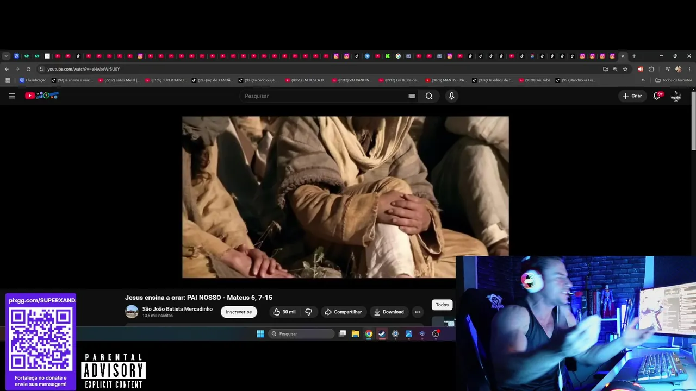Image resolution: width=696 pixels, height=391 pixels.
Task: Open the YouTube guide hamburger menu
Action: coord(12,96)
